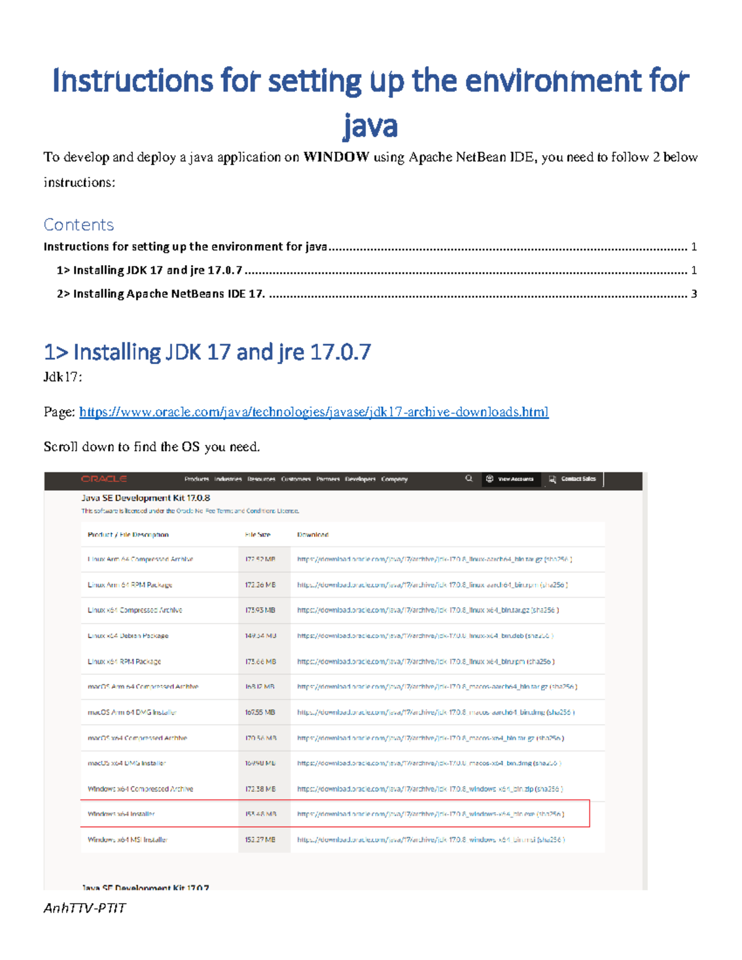Viewport: 742px width, 960px height.
Task: Click the 'Windows x64 MSI Installer' row label
Action: point(127,839)
